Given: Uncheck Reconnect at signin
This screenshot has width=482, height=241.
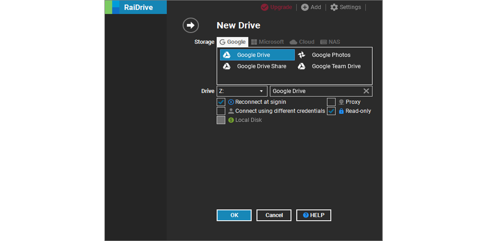Looking at the screenshot, I should 221,102.
